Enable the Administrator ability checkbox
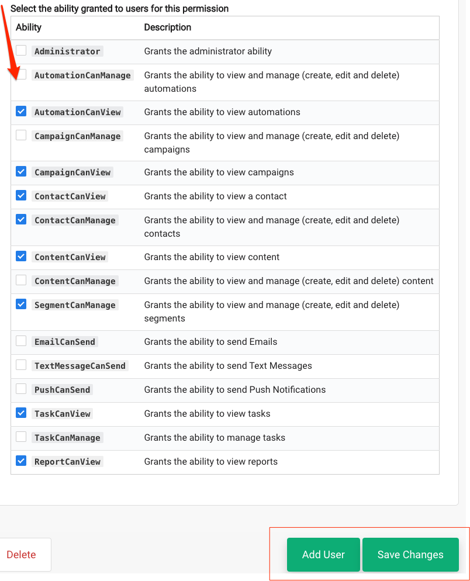The image size is (470, 581). 21,50
